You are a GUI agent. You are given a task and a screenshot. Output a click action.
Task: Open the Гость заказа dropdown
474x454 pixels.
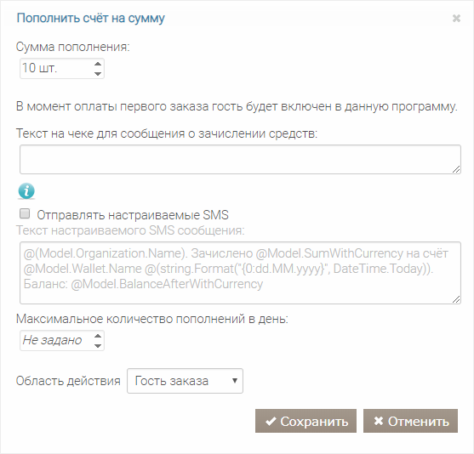185,381
